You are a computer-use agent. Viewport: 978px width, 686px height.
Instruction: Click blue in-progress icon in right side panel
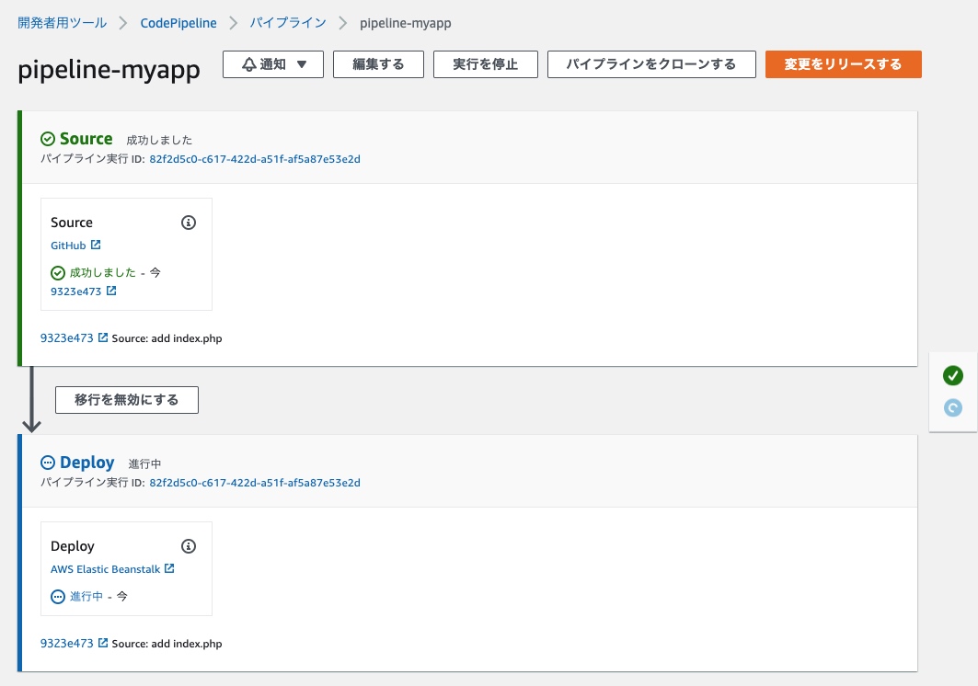[x=953, y=407]
